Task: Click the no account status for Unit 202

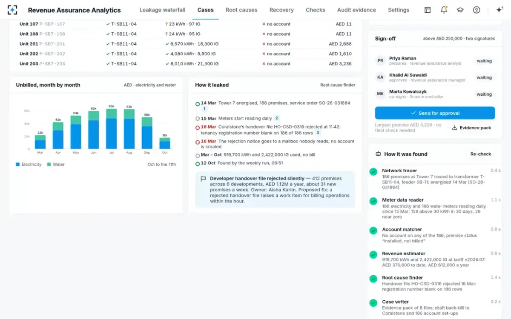Action: pos(276,54)
